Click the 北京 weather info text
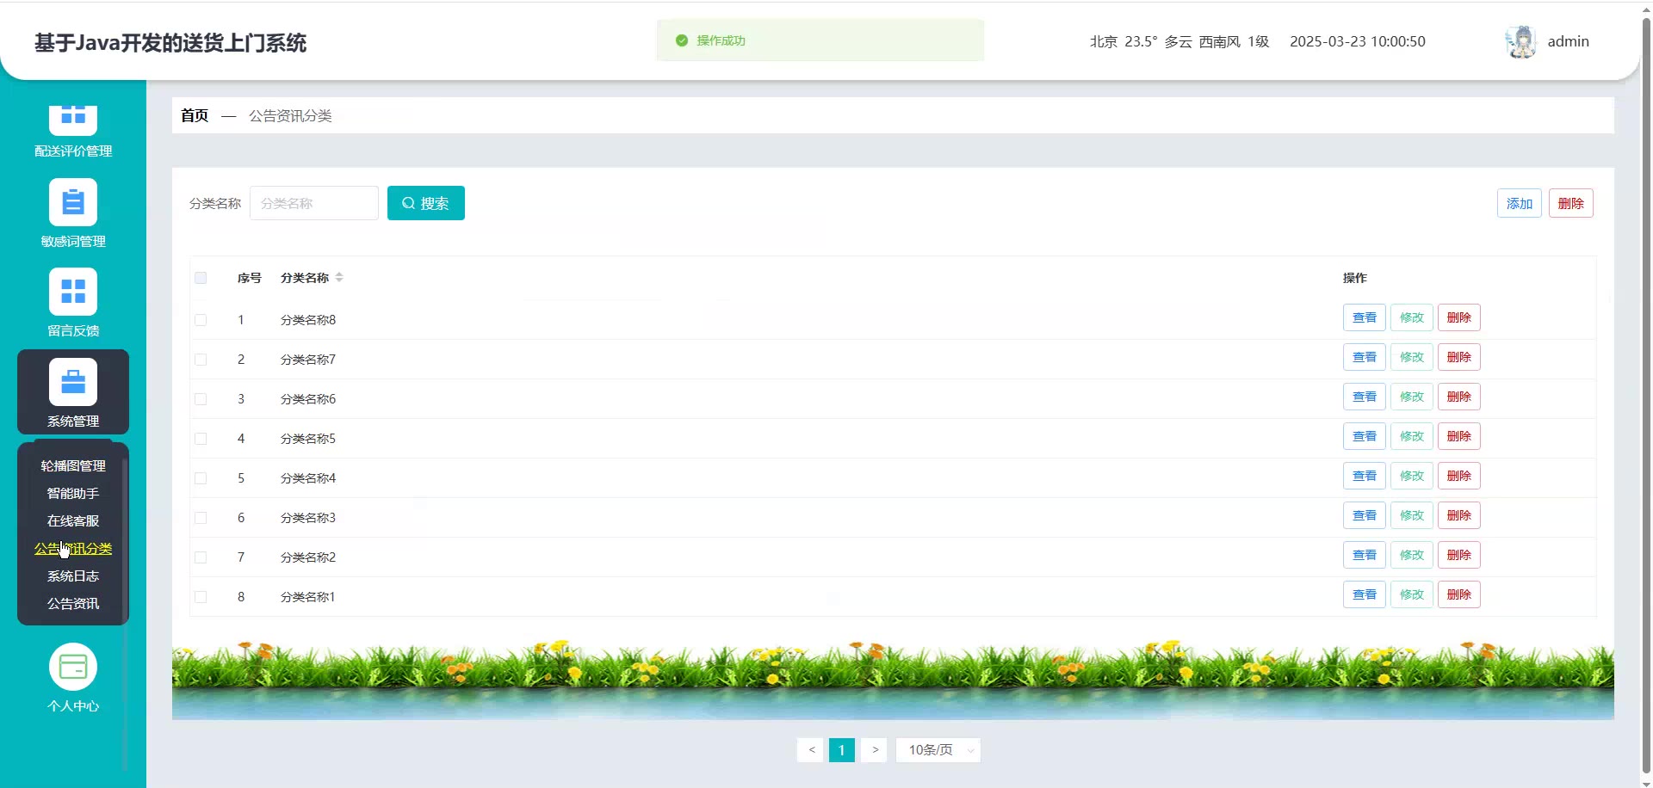This screenshot has width=1653, height=788. pyautogui.click(x=1179, y=41)
